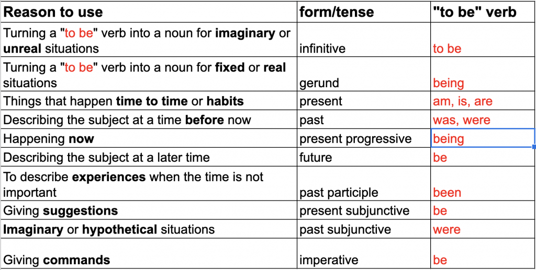Select the red "to be" cell in the infinitive row
This screenshot has height=270, width=536.
tap(482, 41)
